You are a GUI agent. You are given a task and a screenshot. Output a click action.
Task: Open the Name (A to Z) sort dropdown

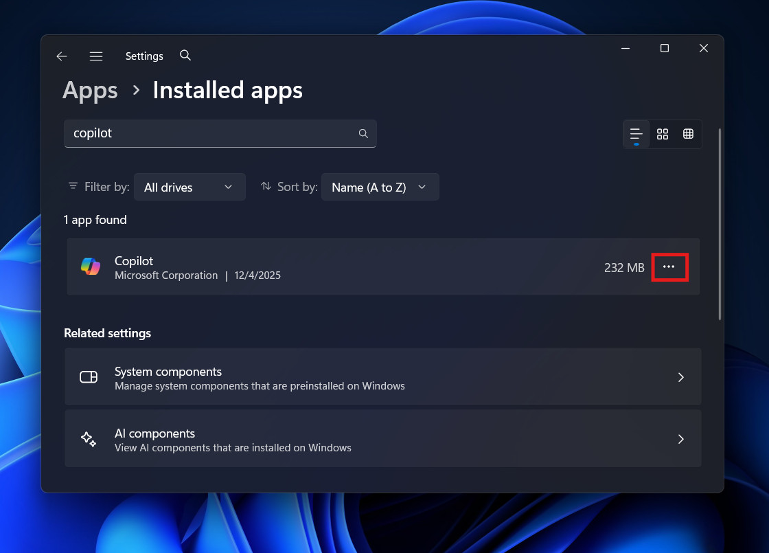click(x=380, y=187)
